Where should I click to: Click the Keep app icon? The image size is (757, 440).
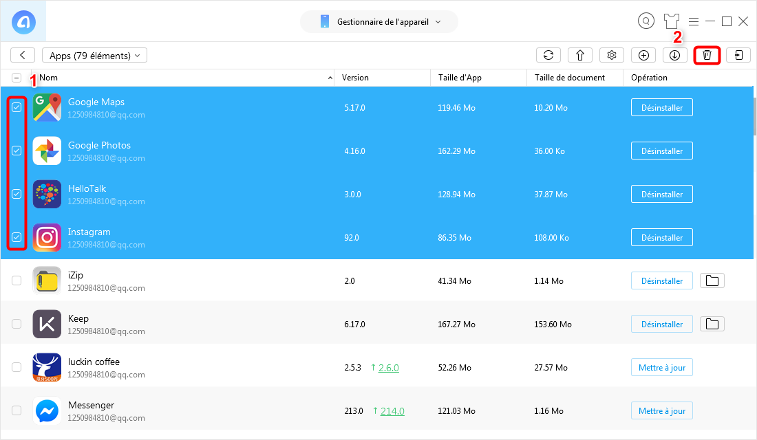click(x=47, y=324)
